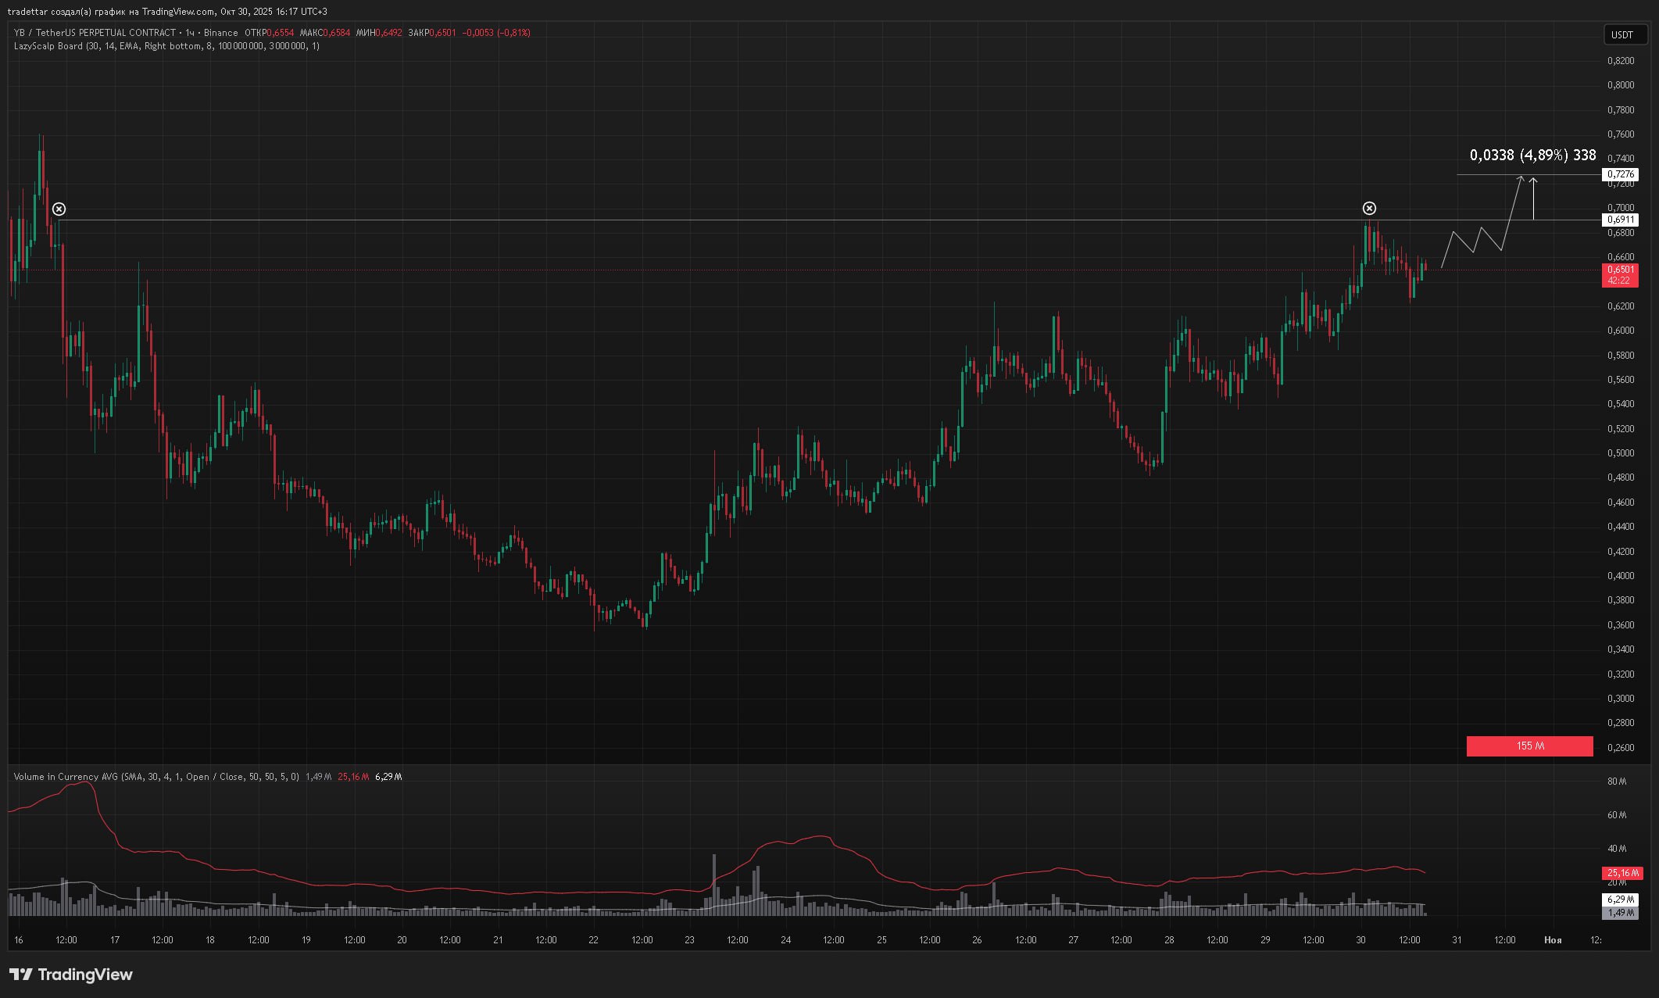Click the 0,0338 (4,89%) measurement text
This screenshot has width=1659, height=998.
click(1532, 155)
